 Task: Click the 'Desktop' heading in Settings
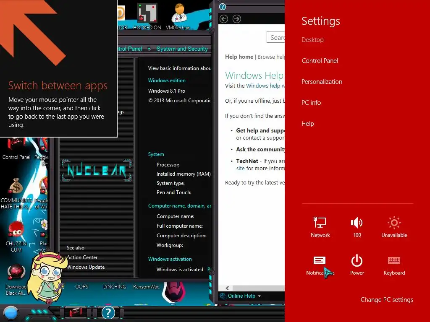(312, 40)
